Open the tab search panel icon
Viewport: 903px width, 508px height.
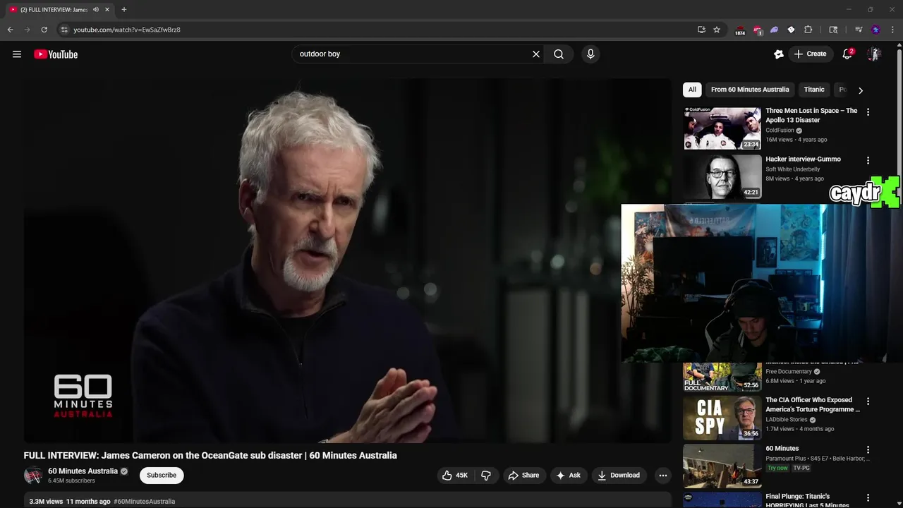click(x=833, y=30)
